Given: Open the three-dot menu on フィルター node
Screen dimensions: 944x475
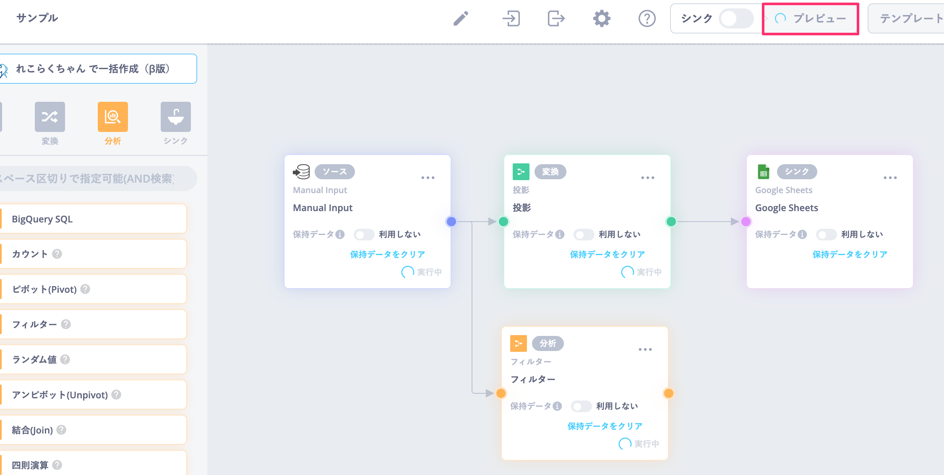Looking at the screenshot, I should tap(645, 350).
